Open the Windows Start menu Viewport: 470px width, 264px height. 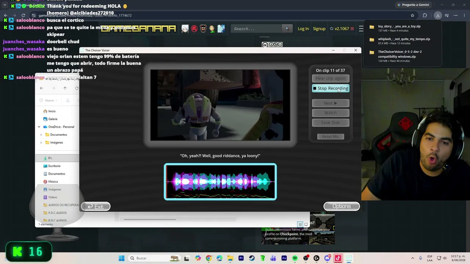(122, 258)
